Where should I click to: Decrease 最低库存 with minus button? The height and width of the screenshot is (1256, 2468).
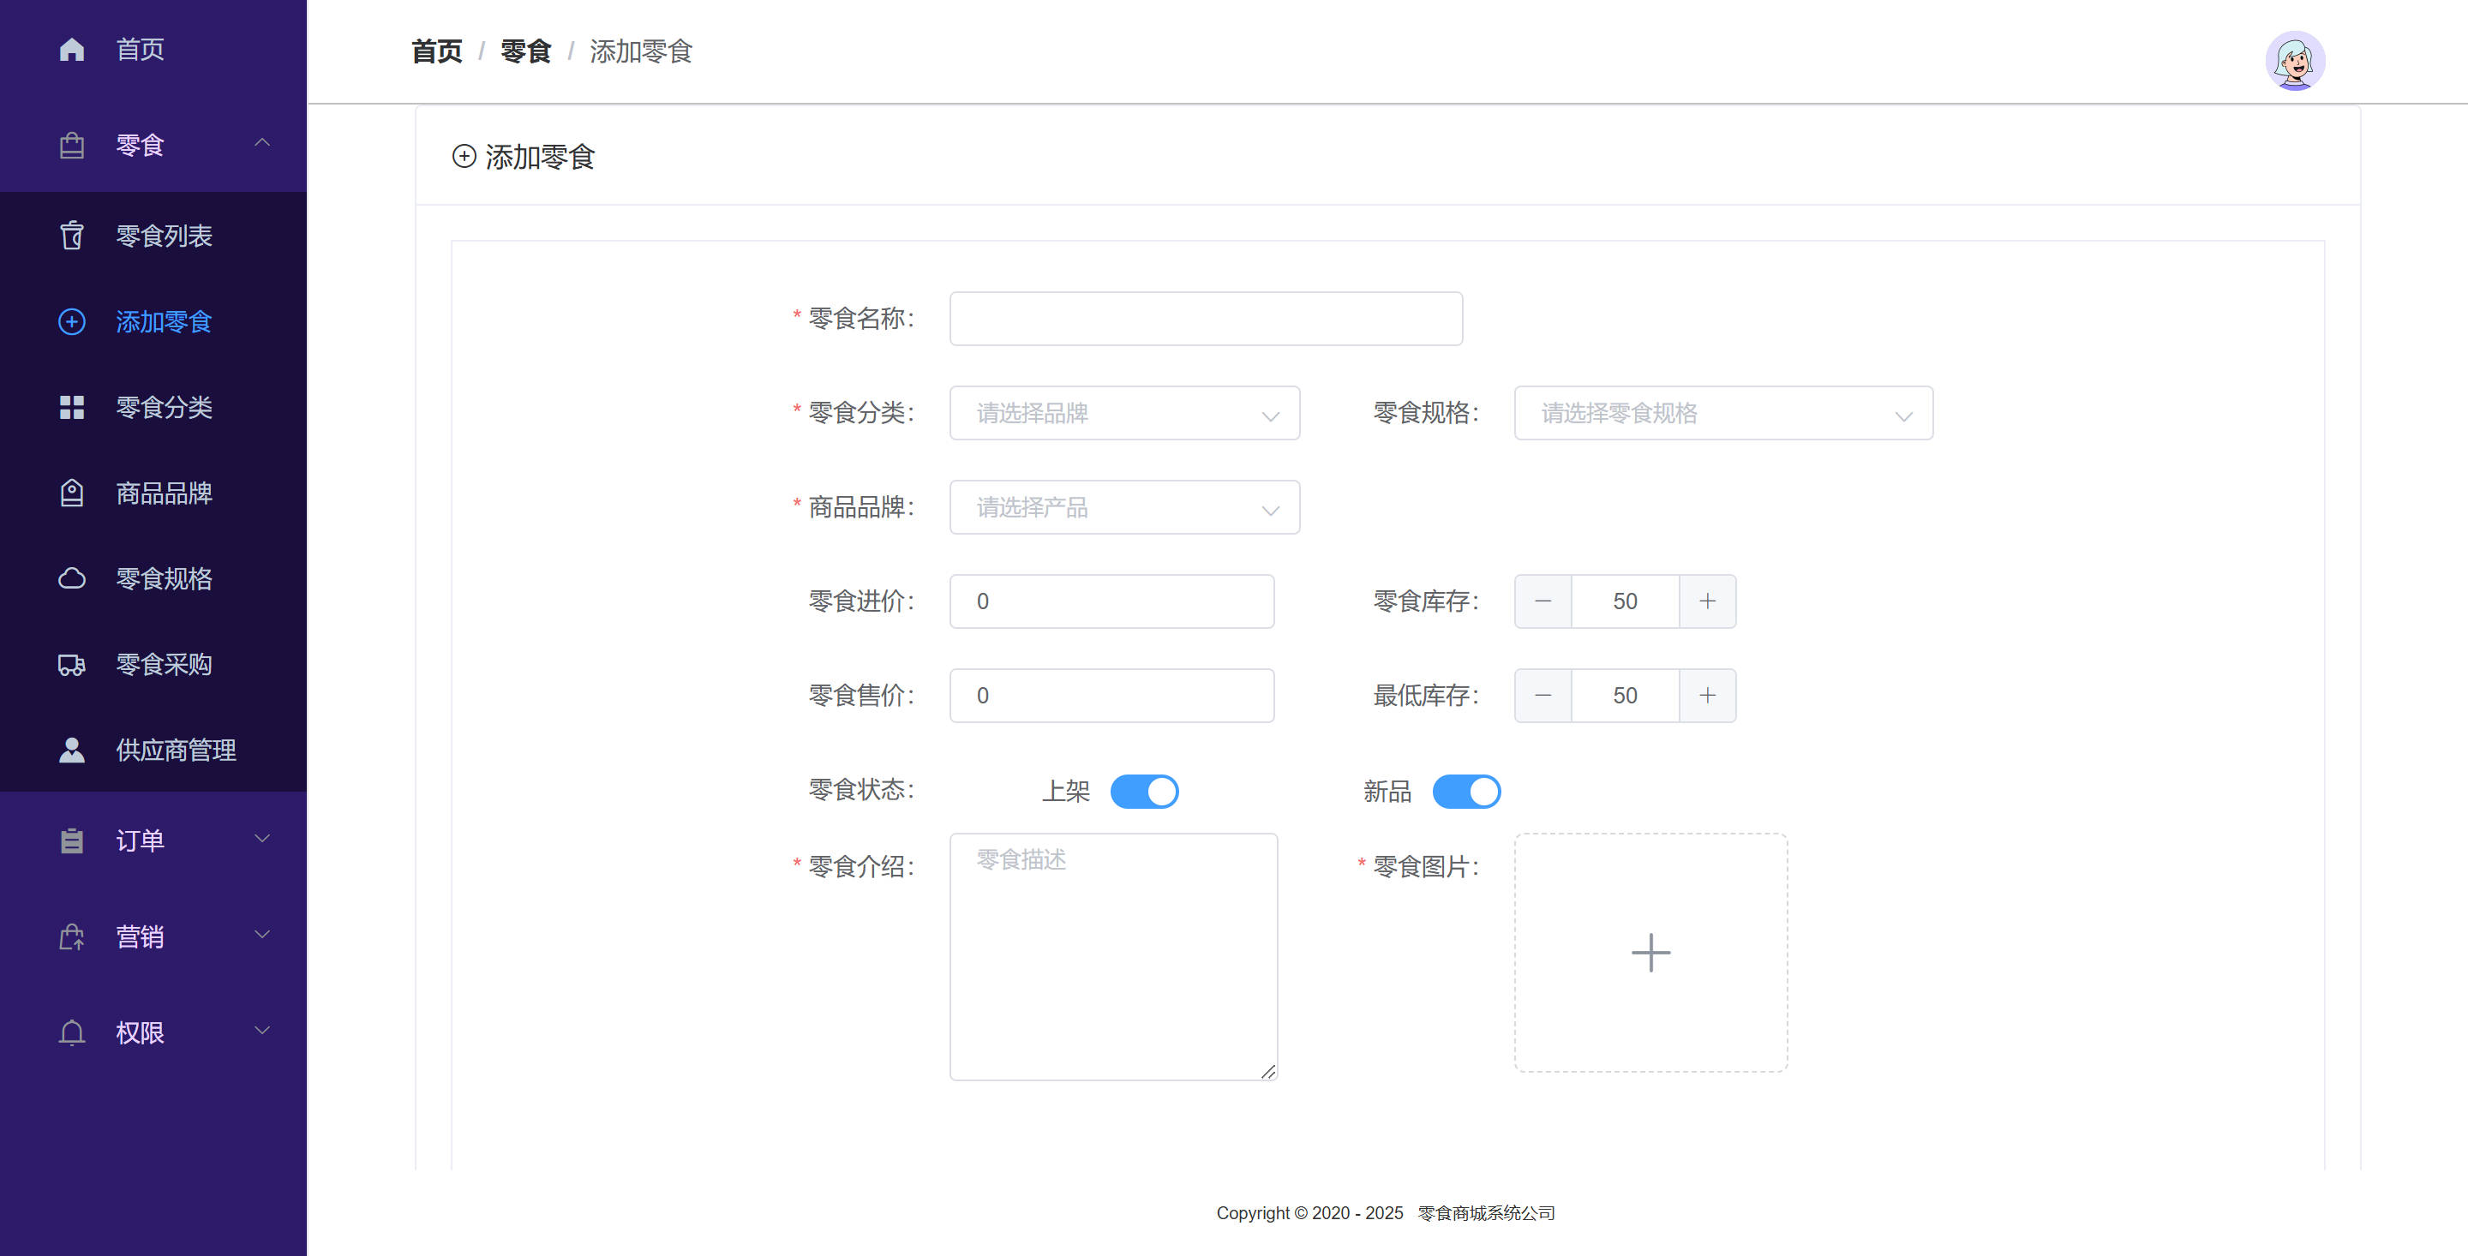[1542, 696]
